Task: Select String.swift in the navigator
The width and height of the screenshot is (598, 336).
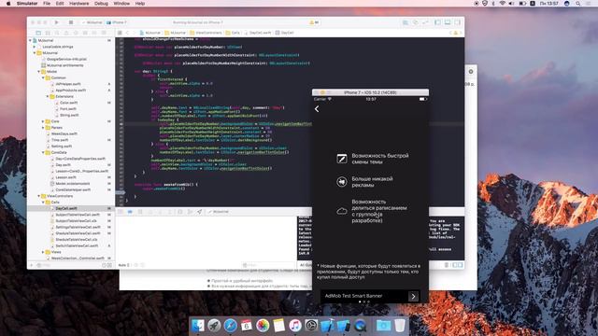Action: 69,115
